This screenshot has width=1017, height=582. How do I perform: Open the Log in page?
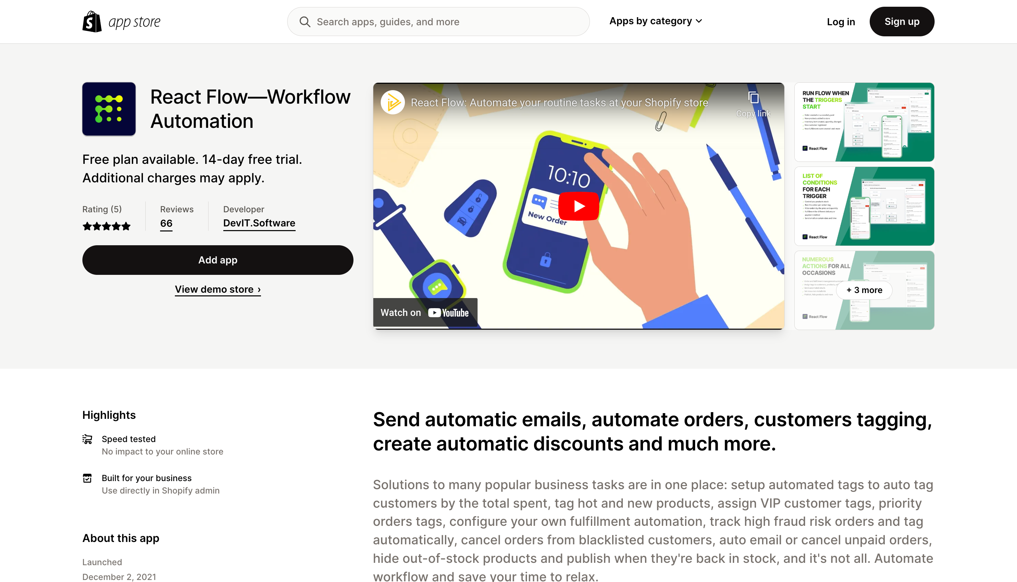click(x=841, y=22)
